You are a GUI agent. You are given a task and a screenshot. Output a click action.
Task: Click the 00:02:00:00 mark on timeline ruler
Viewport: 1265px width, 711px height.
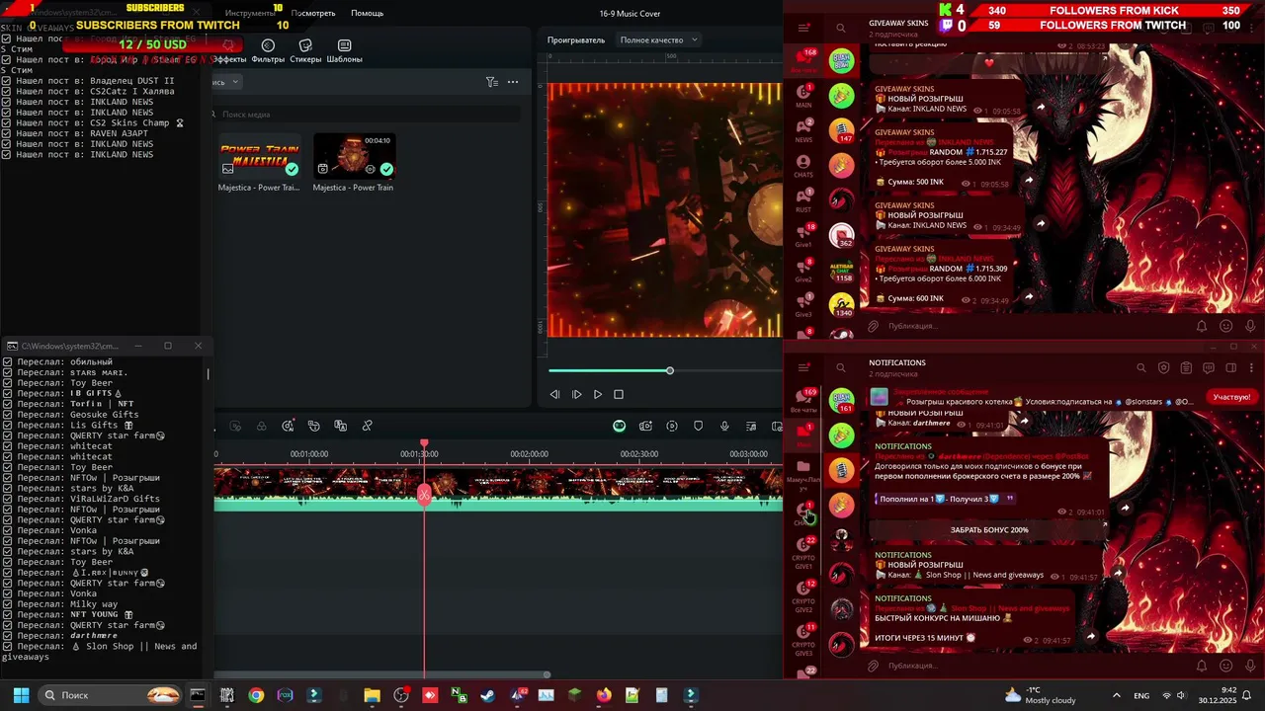[529, 454]
